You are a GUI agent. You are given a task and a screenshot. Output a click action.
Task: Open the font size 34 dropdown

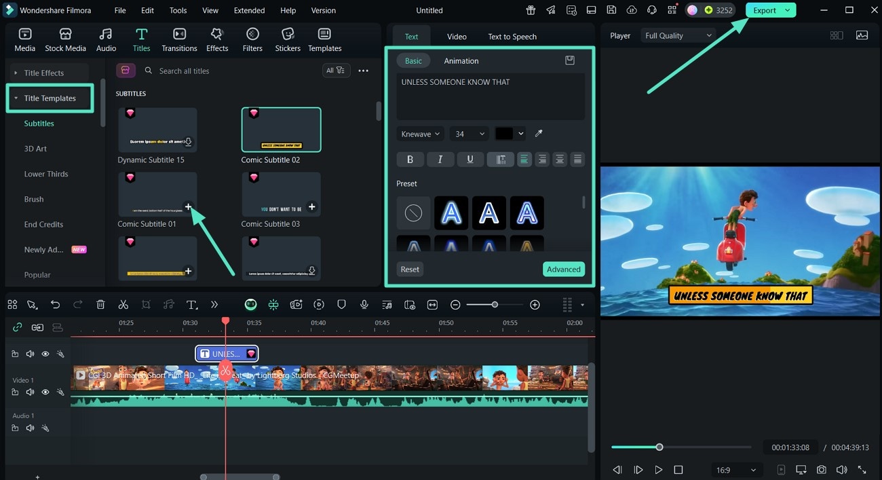coord(469,134)
